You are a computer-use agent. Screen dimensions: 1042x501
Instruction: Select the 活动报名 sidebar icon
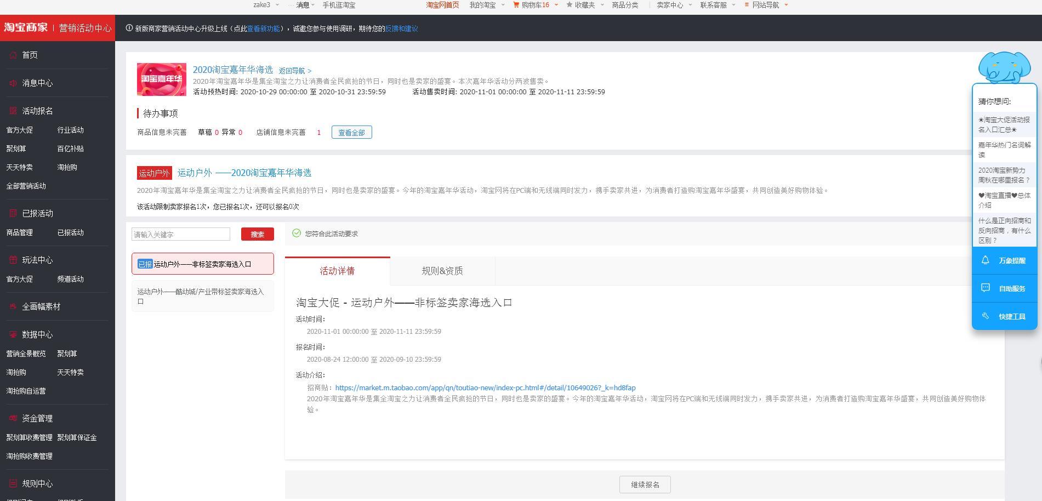(12, 110)
